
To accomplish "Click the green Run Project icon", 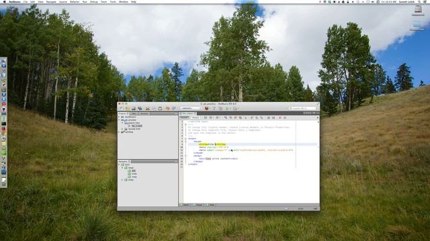I will pos(228,108).
